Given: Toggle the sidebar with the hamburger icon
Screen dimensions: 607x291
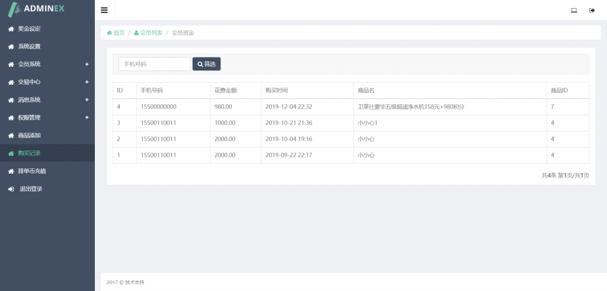Looking at the screenshot, I should [104, 10].
